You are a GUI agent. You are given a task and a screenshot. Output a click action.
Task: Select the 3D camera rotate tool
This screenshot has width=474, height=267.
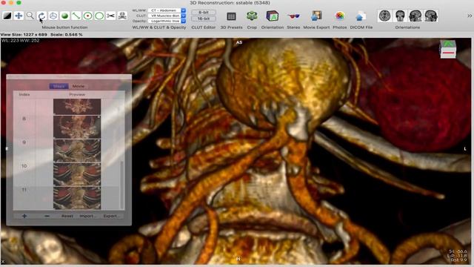53,16
